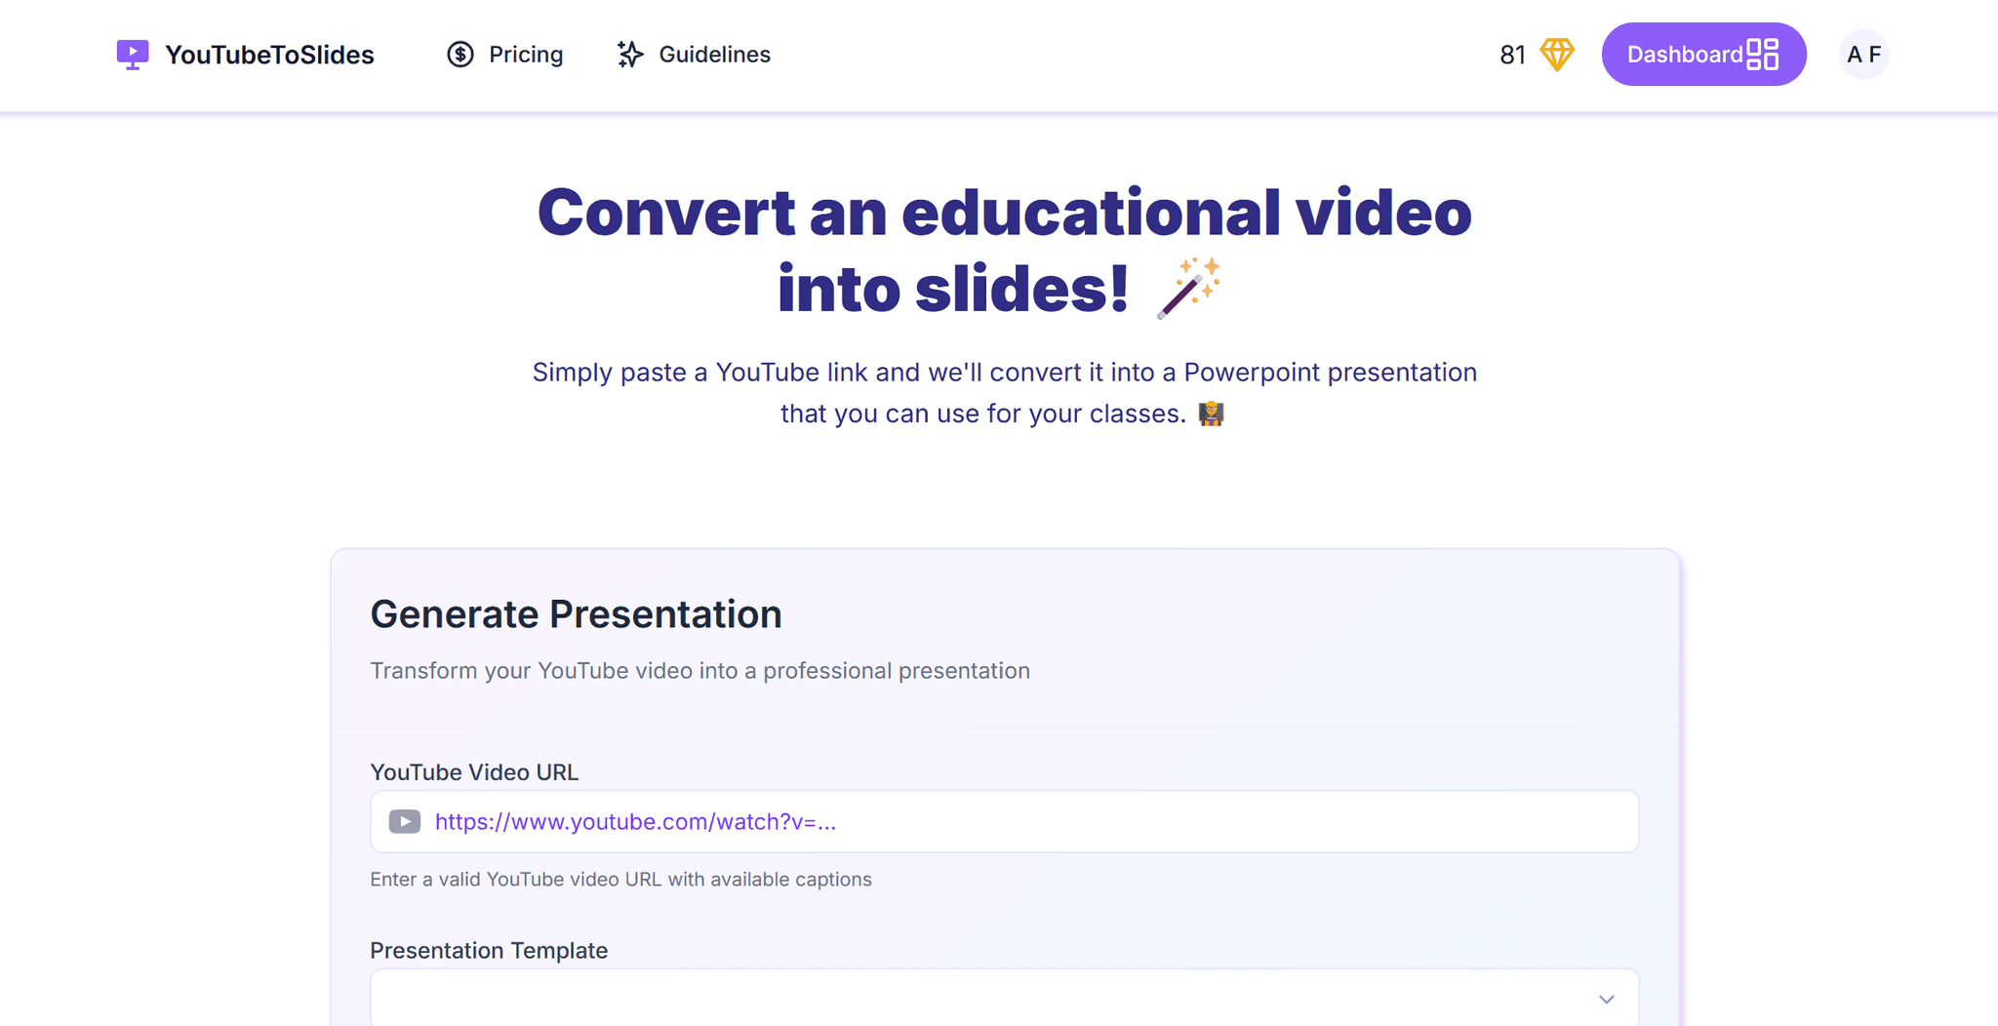Open the Presentation Template dropdown
The width and height of the screenshot is (1998, 1026).
(1004, 998)
